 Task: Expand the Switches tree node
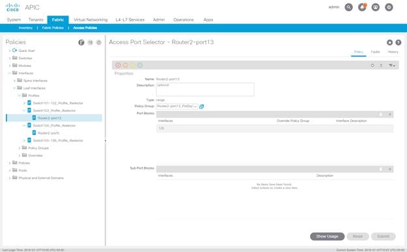click(10, 58)
